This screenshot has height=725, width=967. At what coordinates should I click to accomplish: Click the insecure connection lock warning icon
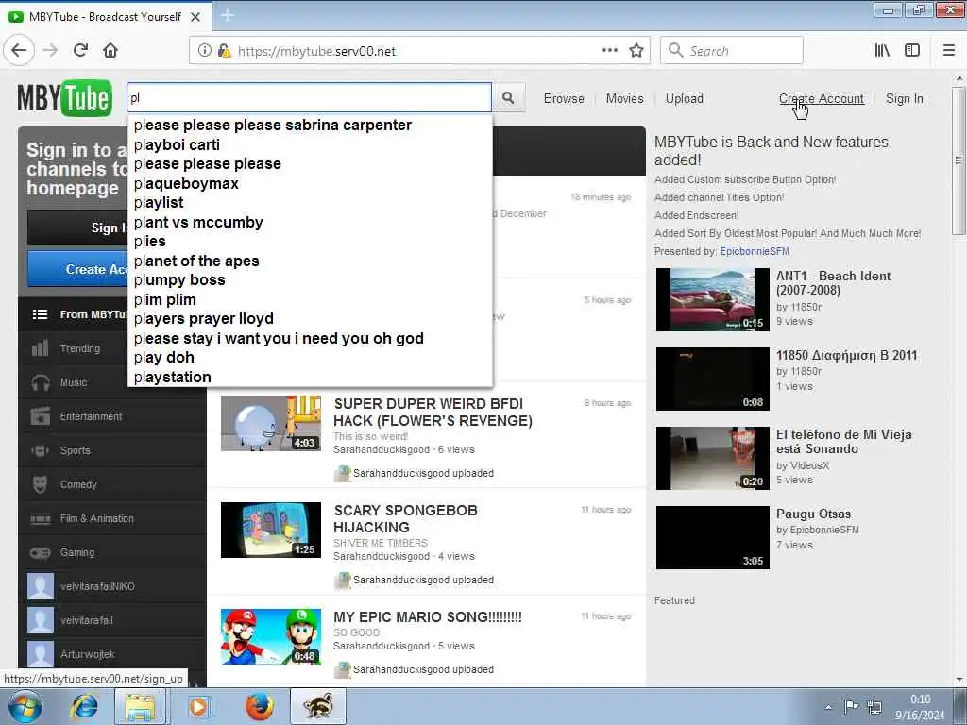[225, 51]
